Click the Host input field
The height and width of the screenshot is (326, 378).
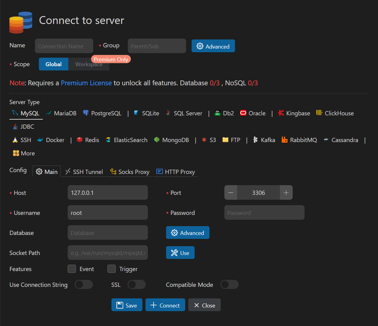point(108,192)
